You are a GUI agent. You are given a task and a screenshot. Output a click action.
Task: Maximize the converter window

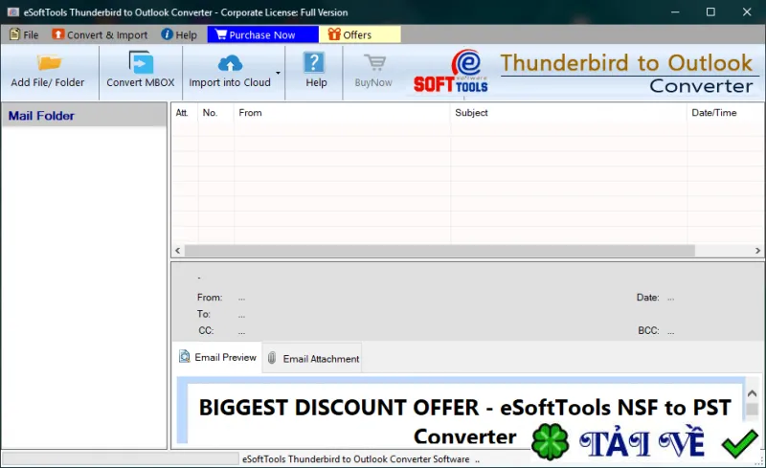point(710,12)
